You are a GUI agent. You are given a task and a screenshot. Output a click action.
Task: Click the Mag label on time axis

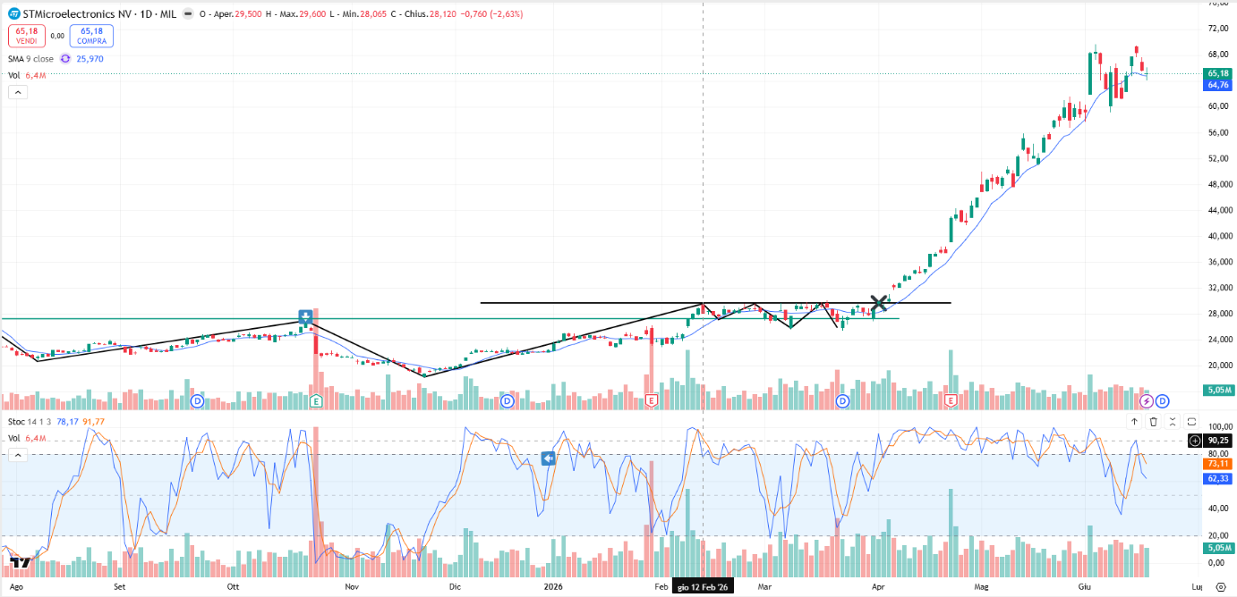pyautogui.click(x=982, y=587)
